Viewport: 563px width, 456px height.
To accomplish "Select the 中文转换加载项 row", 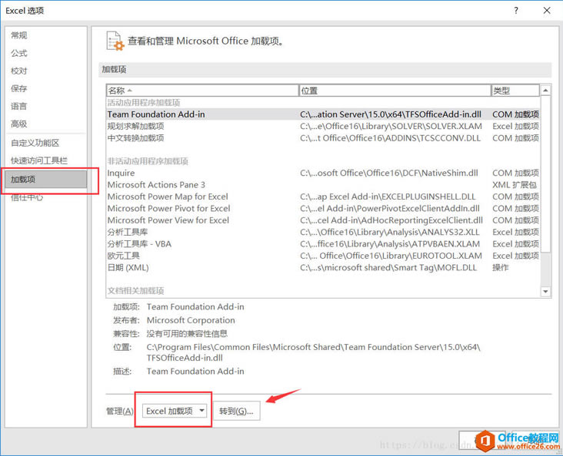I will 323,138.
